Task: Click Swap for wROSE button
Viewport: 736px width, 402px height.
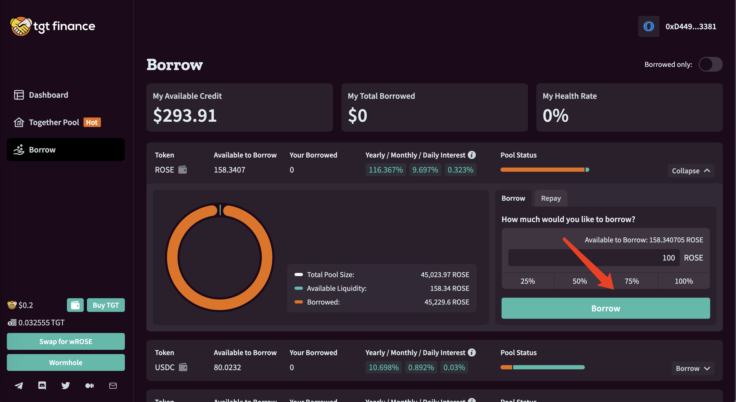Action: pos(66,341)
